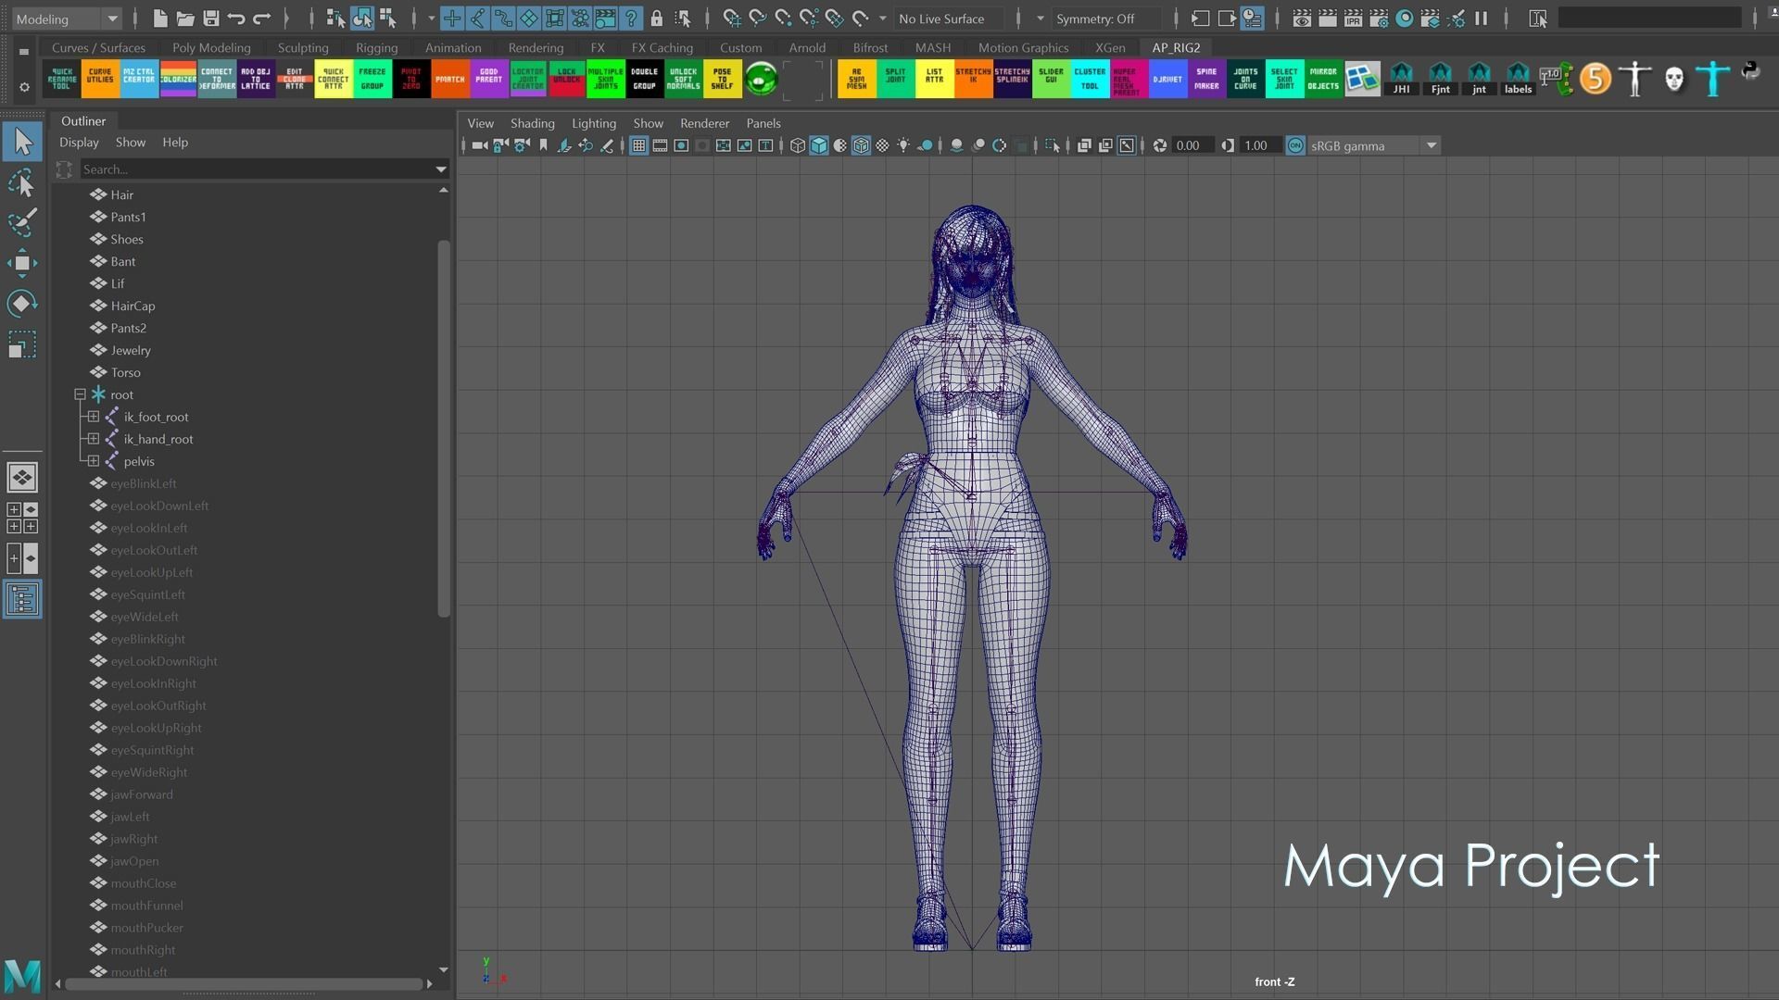
Task: Toggle use all lights in viewport
Action: [903, 145]
